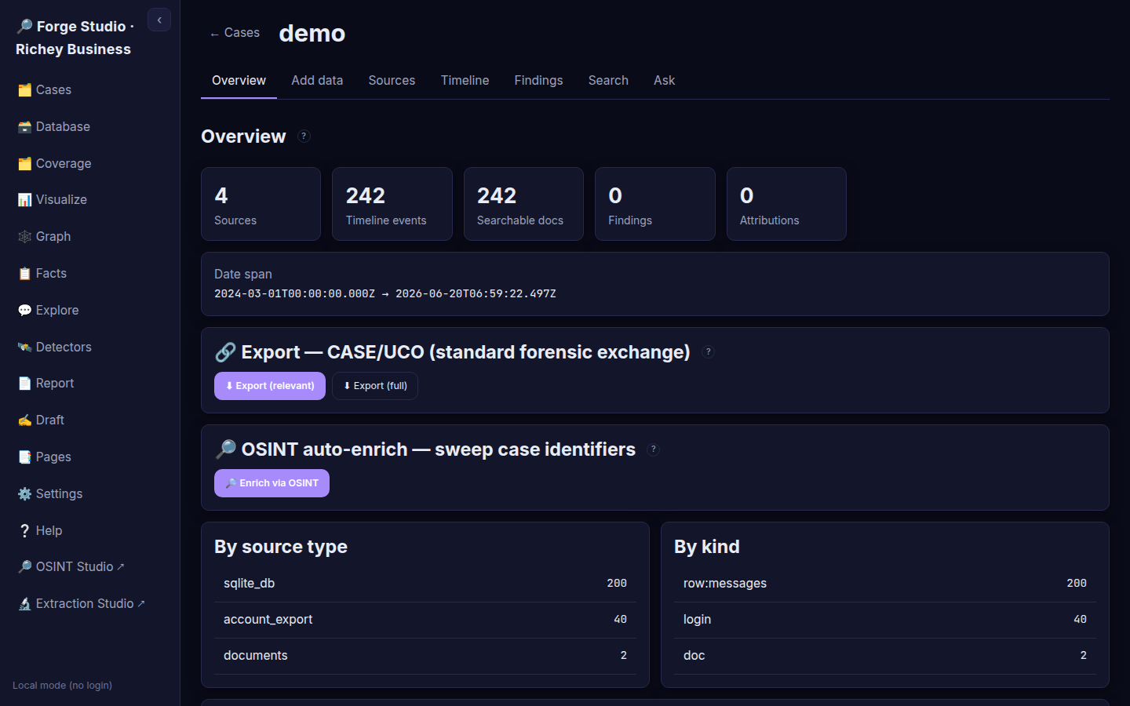The height and width of the screenshot is (706, 1130).
Task: Open the 0 Attributions stat card
Action: point(786,204)
